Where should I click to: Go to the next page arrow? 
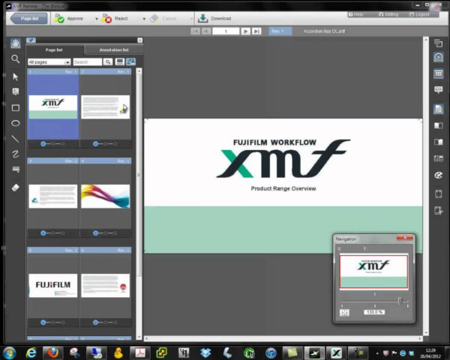click(245, 31)
